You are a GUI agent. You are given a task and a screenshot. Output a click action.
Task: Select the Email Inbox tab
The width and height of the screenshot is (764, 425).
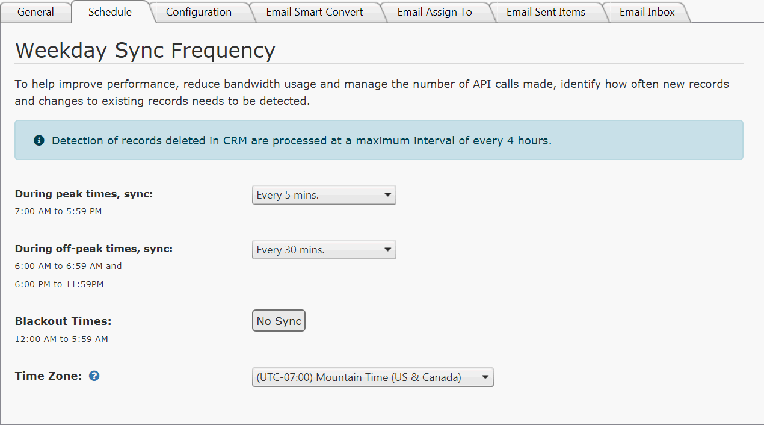[647, 12]
